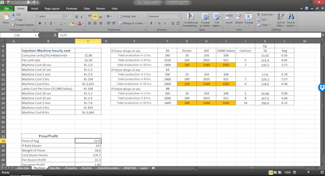
Task: Click Merge & Center
Action: point(132,23)
